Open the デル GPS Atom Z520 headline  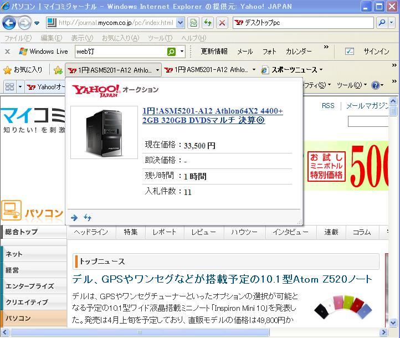[222, 279]
